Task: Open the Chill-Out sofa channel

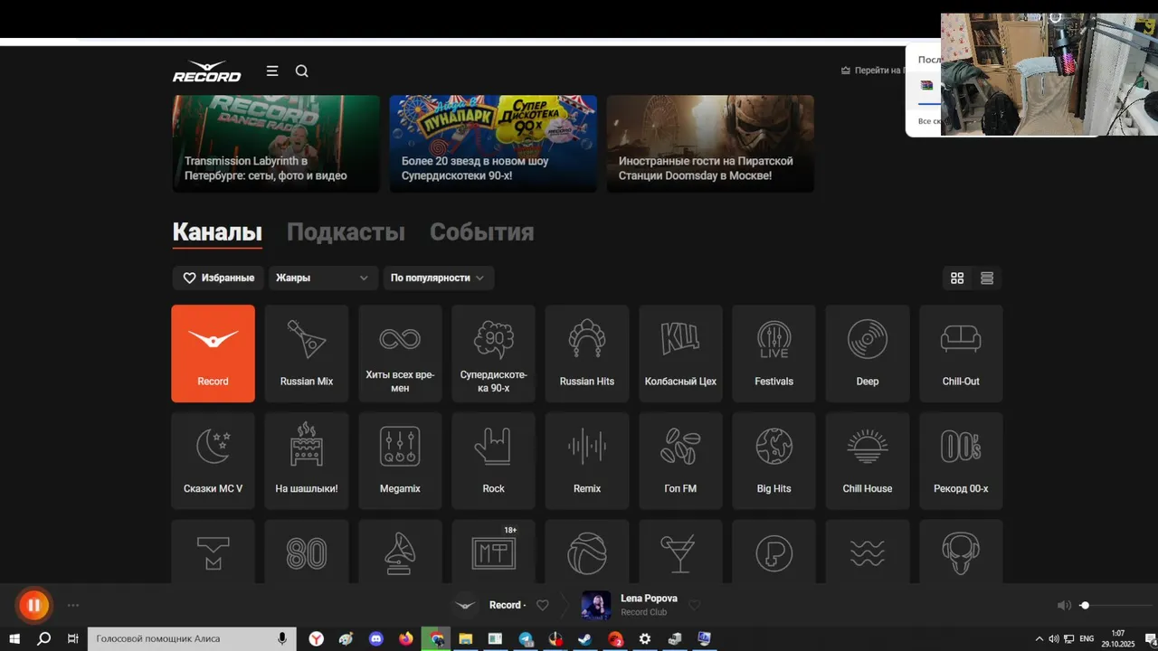Action: 961,354
